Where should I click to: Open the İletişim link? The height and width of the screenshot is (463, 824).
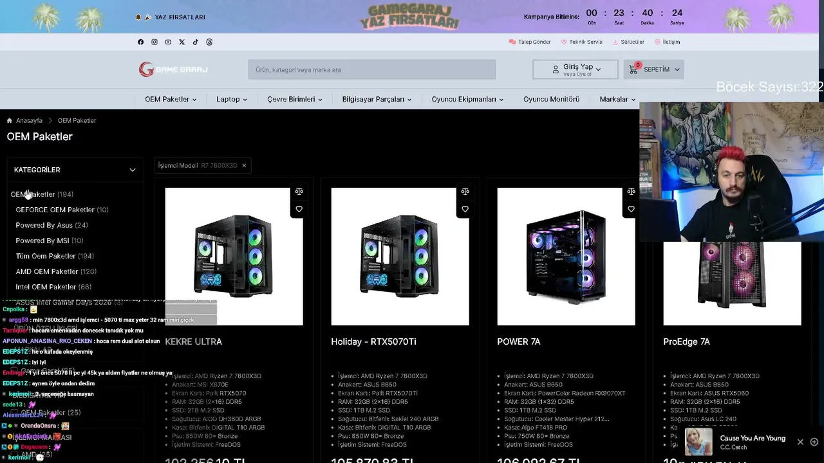pyautogui.click(x=668, y=42)
